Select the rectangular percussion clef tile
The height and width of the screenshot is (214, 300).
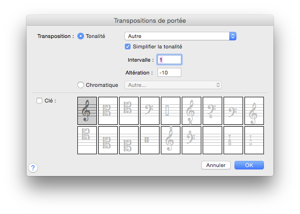[170, 111]
